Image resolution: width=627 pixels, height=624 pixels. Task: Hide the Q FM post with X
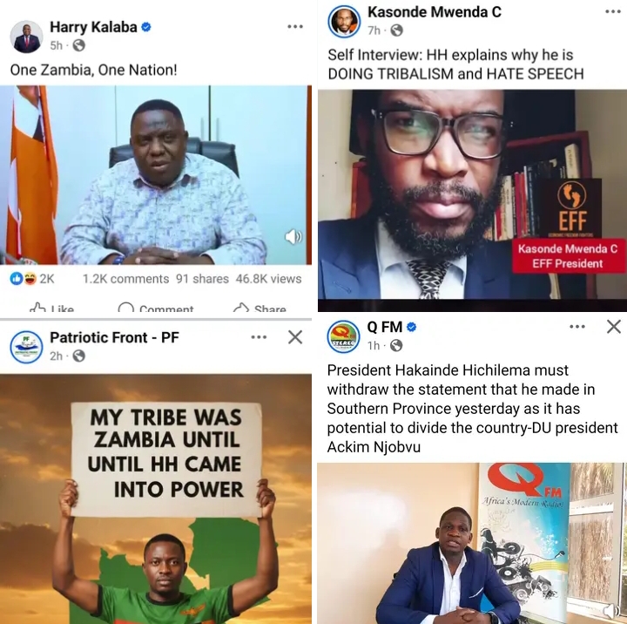coord(613,327)
